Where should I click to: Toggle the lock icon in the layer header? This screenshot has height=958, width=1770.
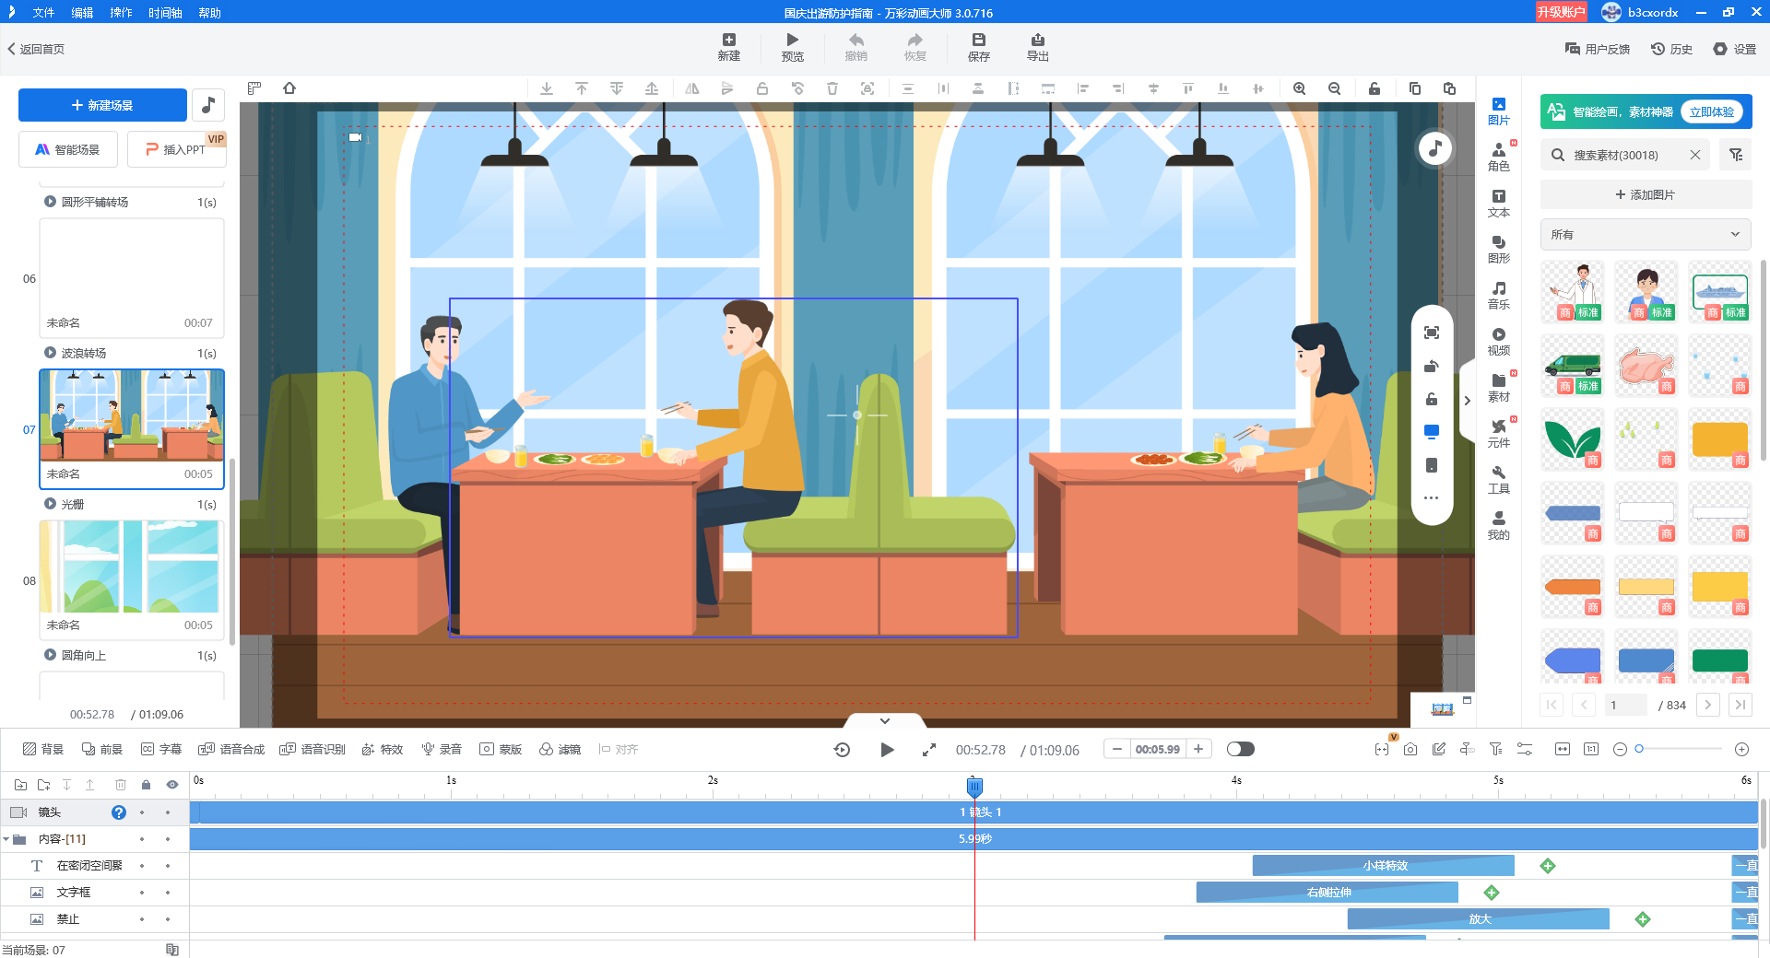click(146, 785)
